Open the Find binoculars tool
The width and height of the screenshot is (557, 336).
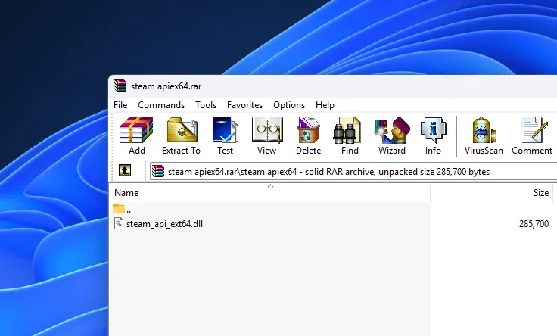[350, 136]
